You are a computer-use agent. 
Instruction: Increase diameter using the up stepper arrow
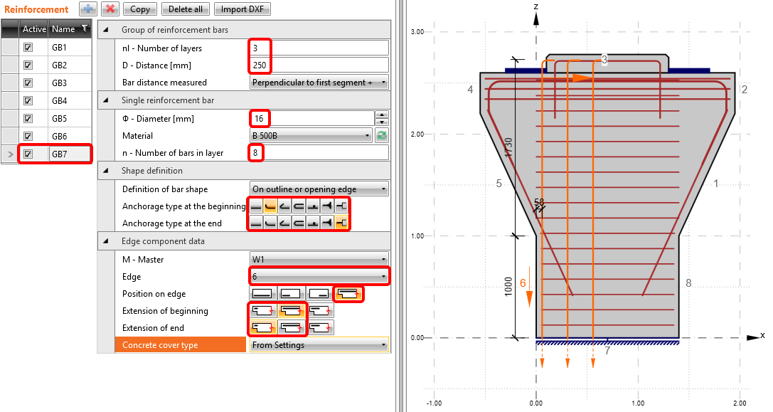coord(382,115)
